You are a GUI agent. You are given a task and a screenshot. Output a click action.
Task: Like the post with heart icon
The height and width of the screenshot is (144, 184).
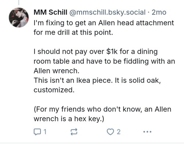pos(110,132)
